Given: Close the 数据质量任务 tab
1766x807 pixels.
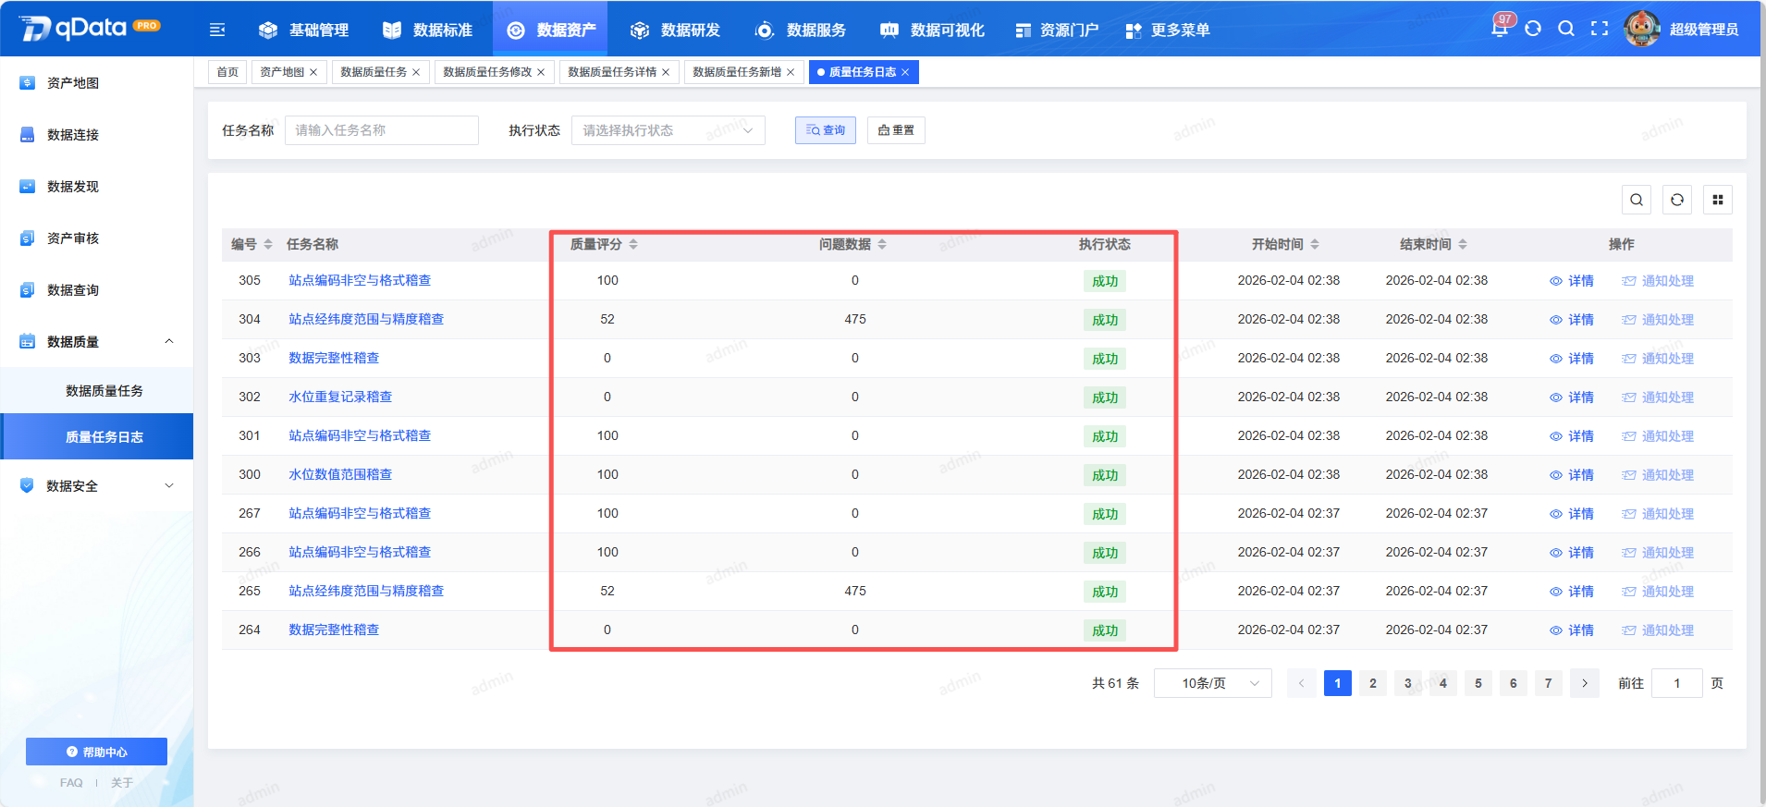Looking at the screenshot, I should click(x=416, y=72).
